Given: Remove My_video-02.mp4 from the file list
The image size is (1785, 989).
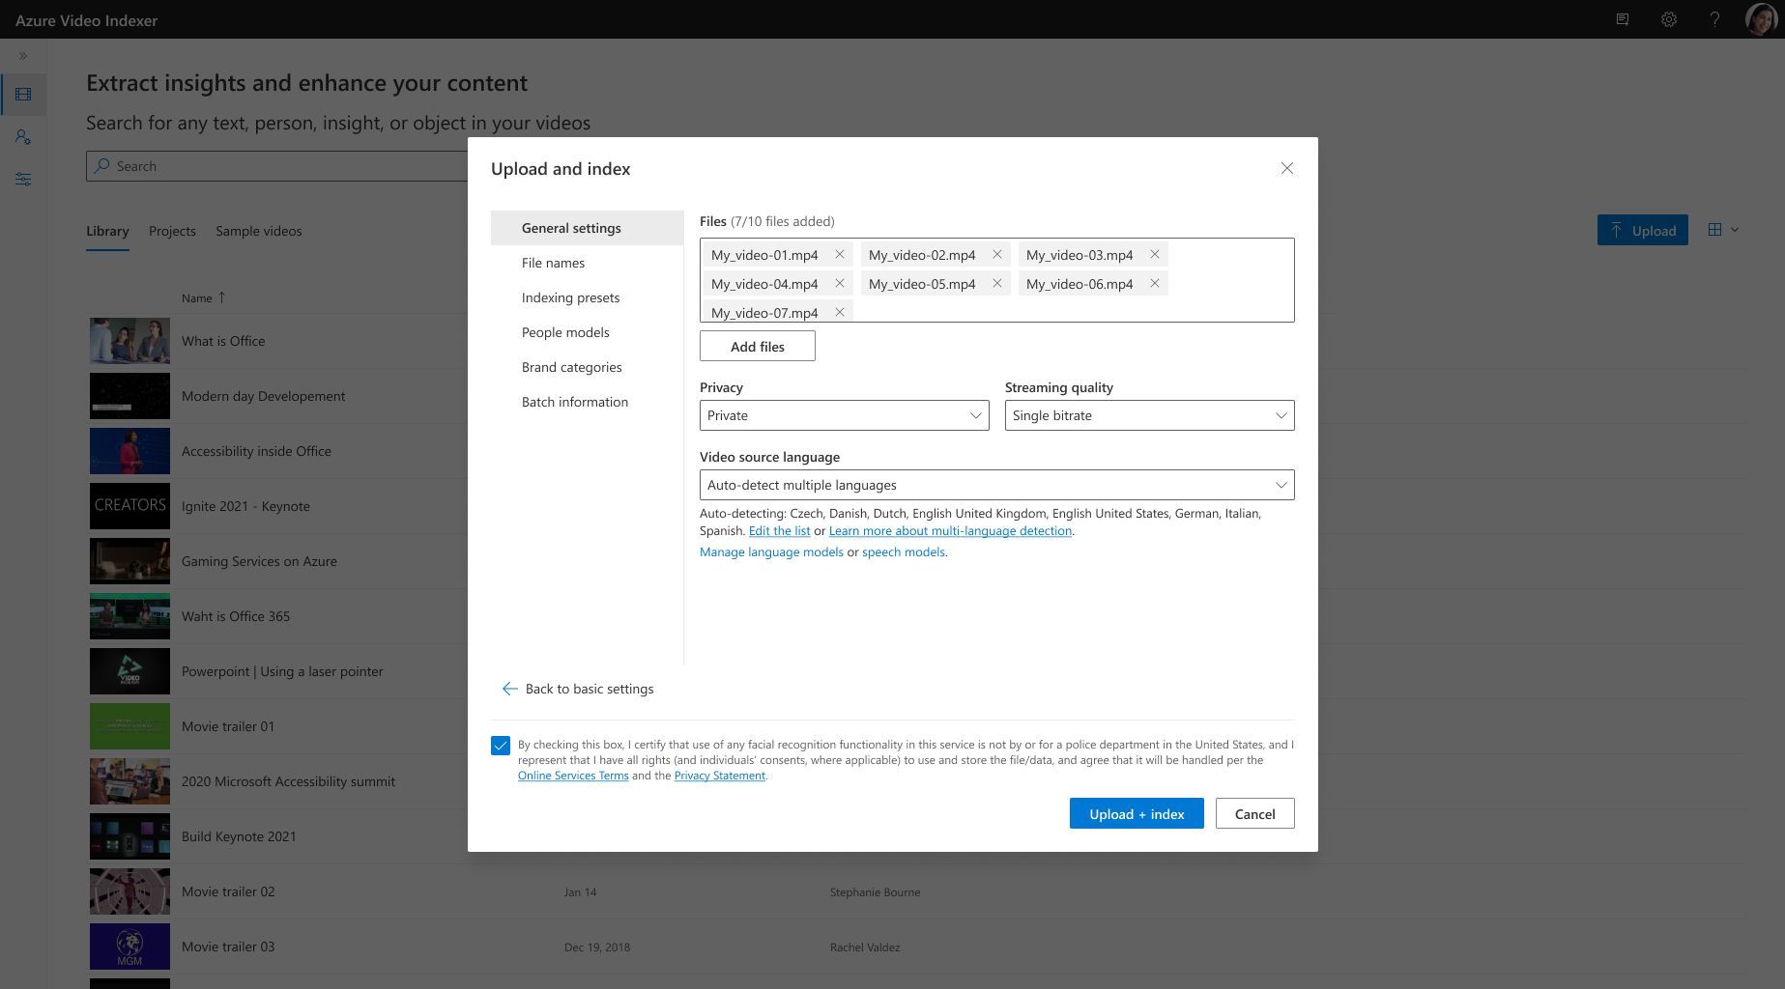Looking at the screenshot, I should (997, 255).
